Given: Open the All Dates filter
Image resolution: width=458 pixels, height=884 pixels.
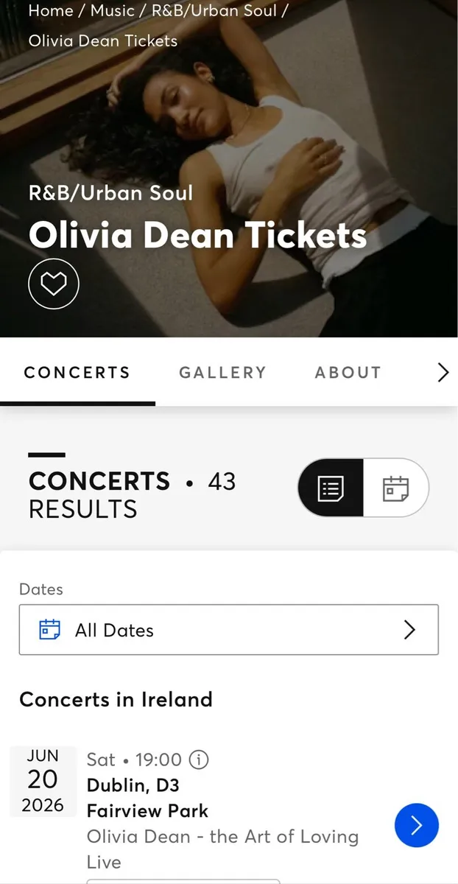Looking at the screenshot, I should pyautogui.click(x=228, y=629).
